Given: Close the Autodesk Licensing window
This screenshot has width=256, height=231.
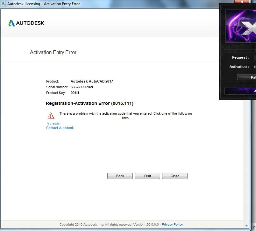Looking at the screenshot, I should [242, 2].
